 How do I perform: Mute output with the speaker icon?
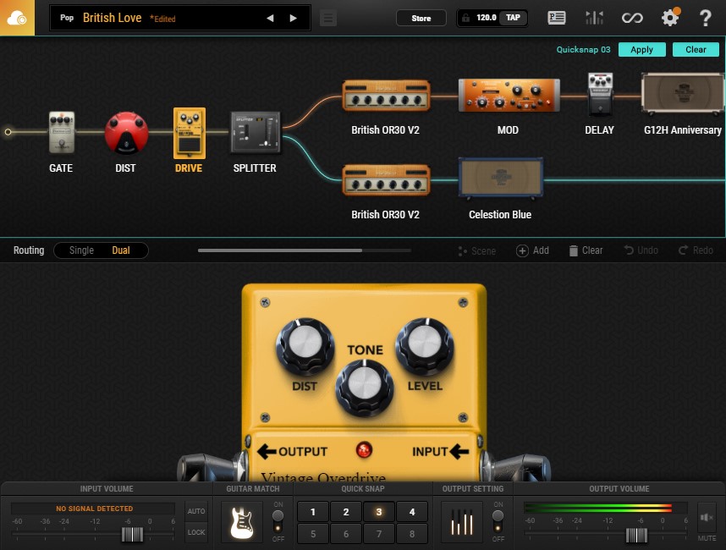click(x=707, y=517)
